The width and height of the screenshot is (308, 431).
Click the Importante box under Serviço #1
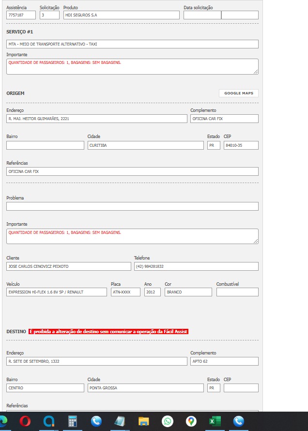132,66
